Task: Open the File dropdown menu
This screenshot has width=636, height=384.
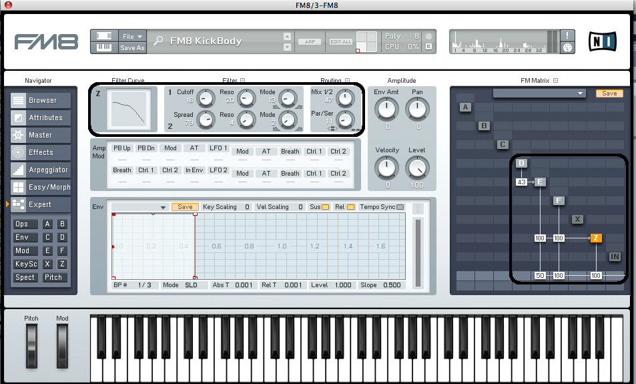Action: [x=132, y=36]
